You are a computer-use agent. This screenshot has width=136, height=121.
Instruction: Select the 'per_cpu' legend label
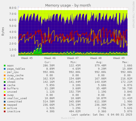click(x=13, y=72)
